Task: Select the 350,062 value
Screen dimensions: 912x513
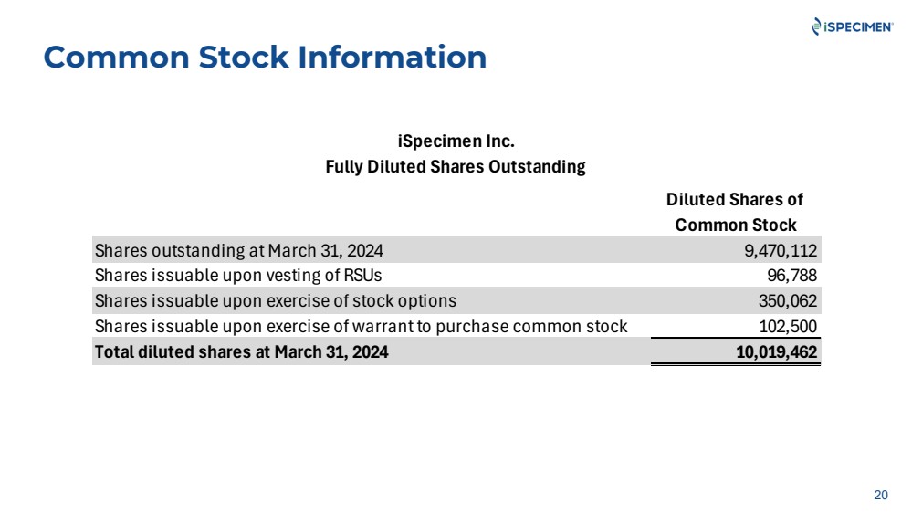Action: click(788, 300)
